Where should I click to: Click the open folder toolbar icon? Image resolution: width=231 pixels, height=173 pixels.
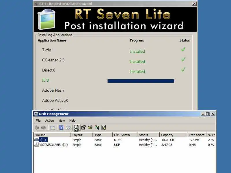coord(90,127)
